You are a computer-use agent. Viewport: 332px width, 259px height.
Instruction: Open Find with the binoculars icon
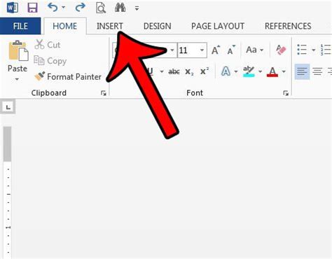point(120,8)
